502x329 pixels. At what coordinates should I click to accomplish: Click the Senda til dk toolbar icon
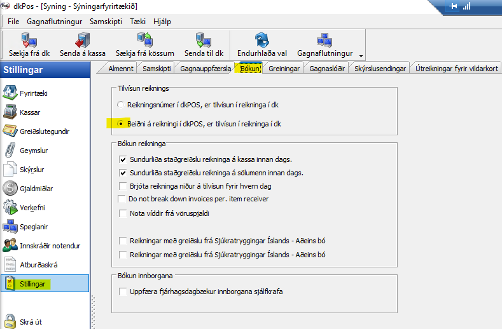pyautogui.click(x=202, y=41)
